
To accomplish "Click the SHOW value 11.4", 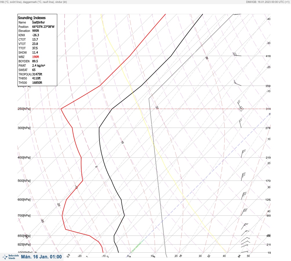I will (35, 52).
